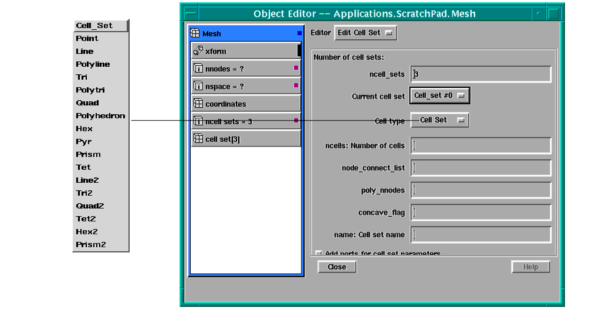Screen dimensions: 616x311
Task: Click the blue port square on Mesh
Action: [299, 33]
